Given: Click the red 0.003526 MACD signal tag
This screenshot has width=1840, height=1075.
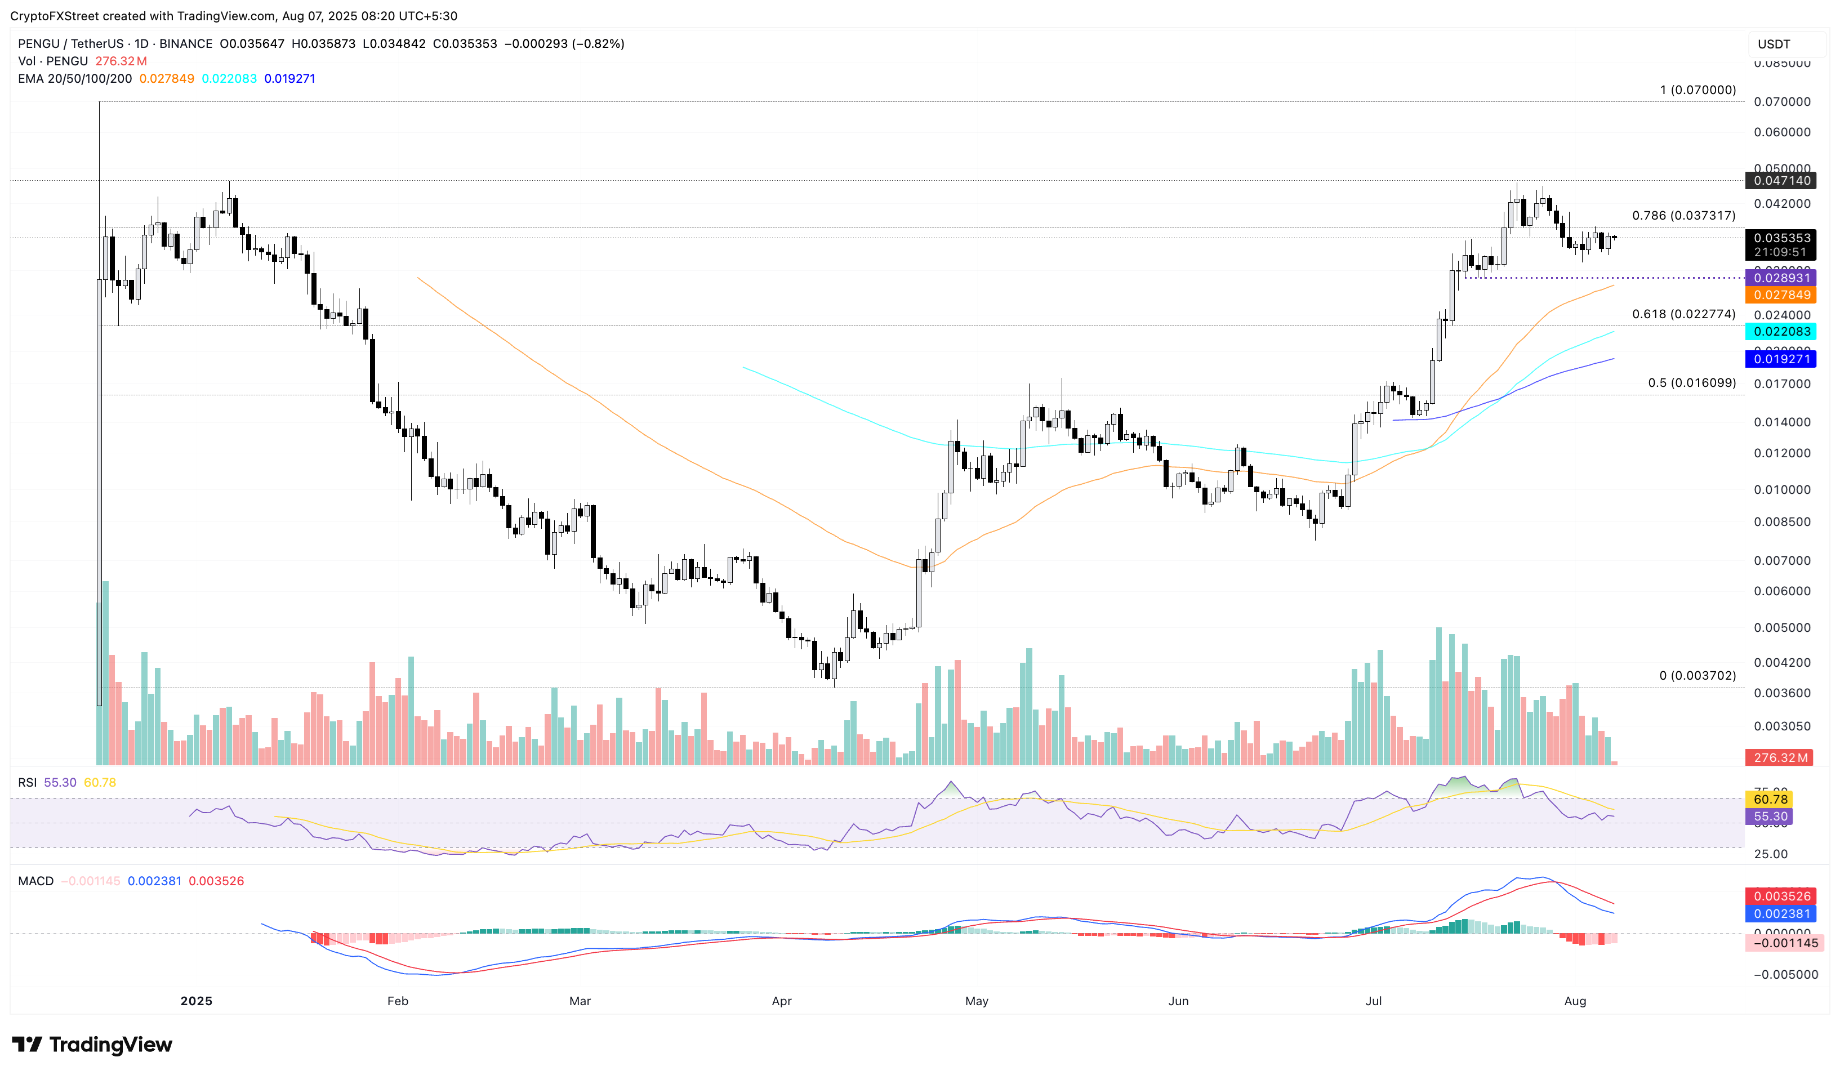Looking at the screenshot, I should (1781, 896).
